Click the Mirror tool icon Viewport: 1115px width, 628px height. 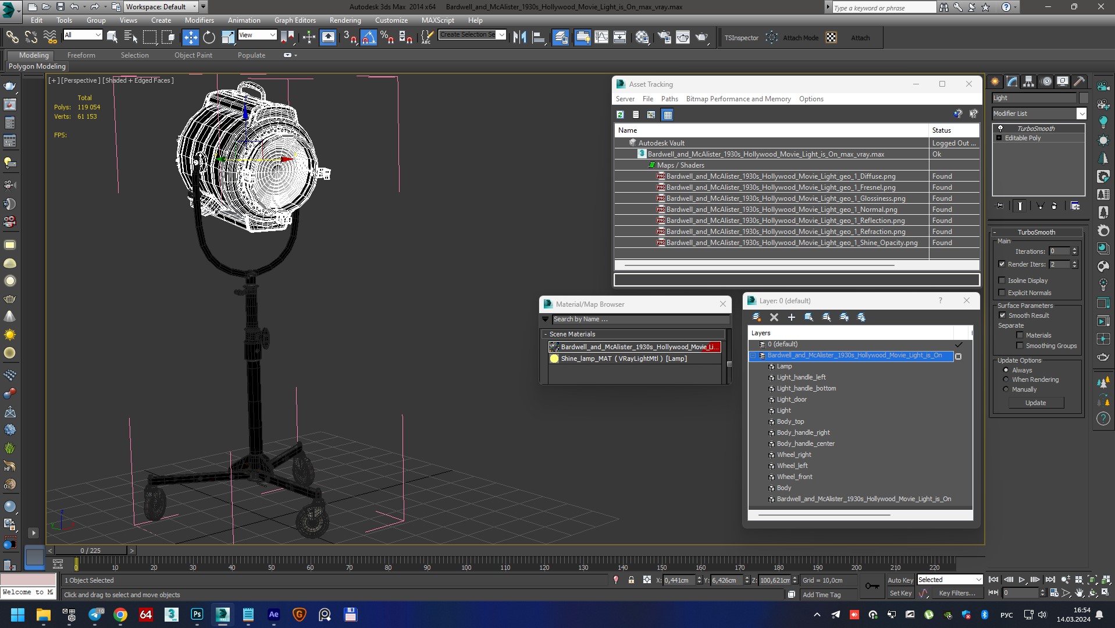pyautogui.click(x=519, y=38)
